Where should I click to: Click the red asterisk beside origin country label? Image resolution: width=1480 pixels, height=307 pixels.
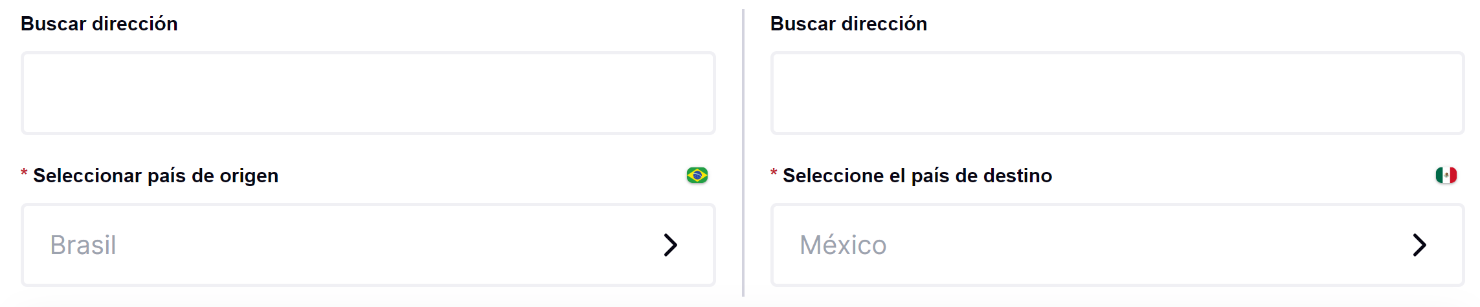pos(24,173)
